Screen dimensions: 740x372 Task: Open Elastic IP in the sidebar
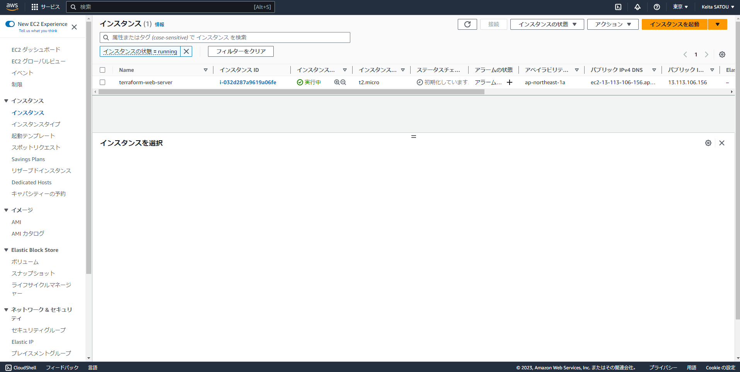click(x=22, y=342)
